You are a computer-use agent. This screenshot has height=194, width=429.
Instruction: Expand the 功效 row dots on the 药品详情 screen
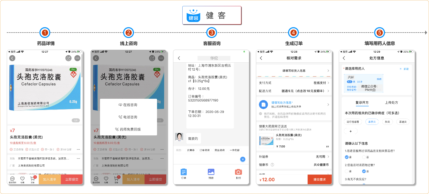[x=78, y=158]
